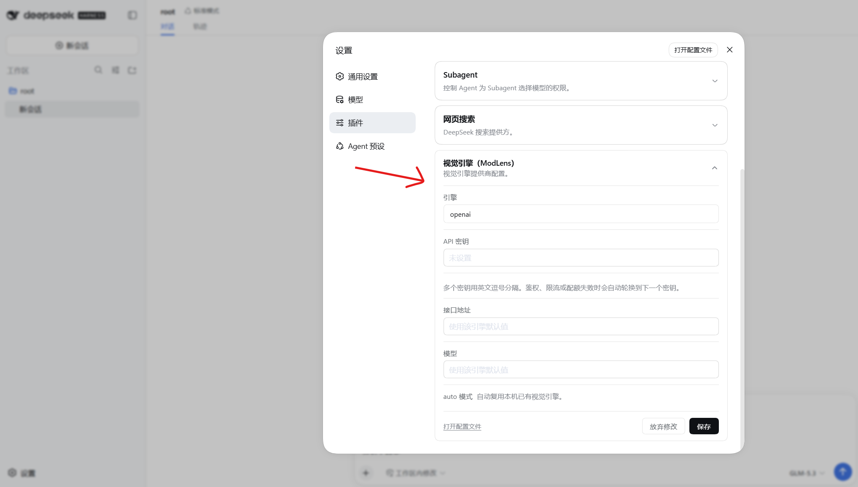Switch to the second tab under root
This screenshot has width=858, height=487.
[x=200, y=27]
